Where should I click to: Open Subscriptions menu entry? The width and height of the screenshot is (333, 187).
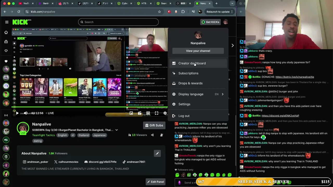(198, 73)
